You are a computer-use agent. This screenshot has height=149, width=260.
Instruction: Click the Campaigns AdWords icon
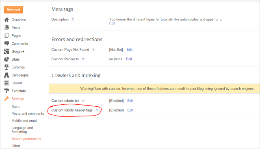click(6, 75)
